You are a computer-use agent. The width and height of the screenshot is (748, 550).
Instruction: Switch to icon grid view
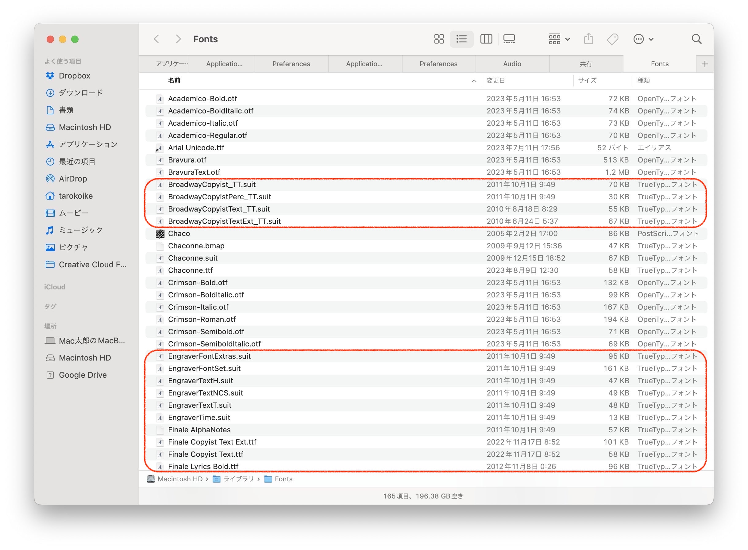coord(439,39)
